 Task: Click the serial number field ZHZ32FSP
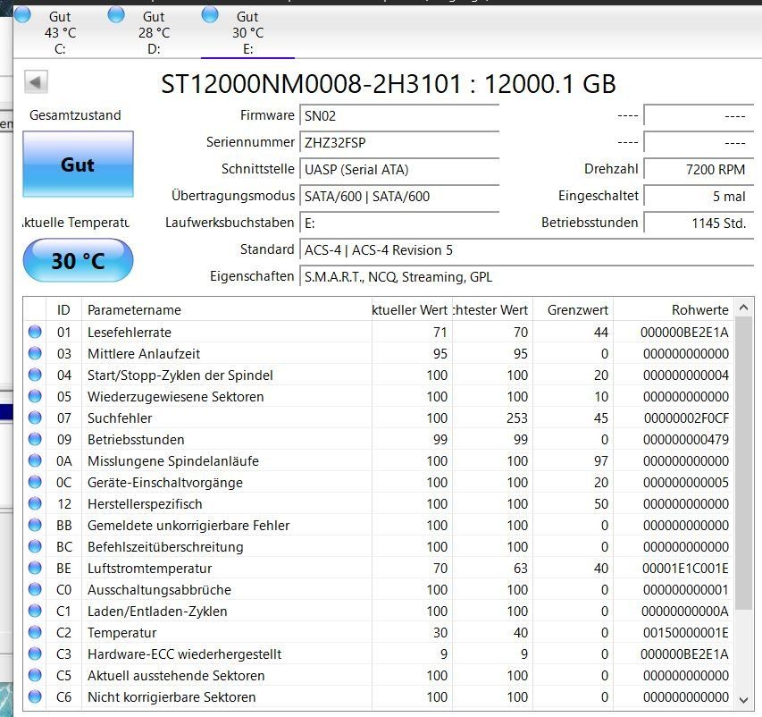pyautogui.click(x=399, y=142)
